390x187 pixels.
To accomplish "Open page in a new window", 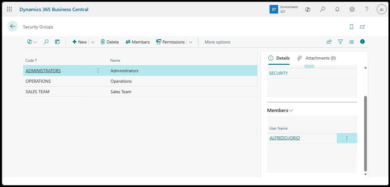I will tap(362, 27).
